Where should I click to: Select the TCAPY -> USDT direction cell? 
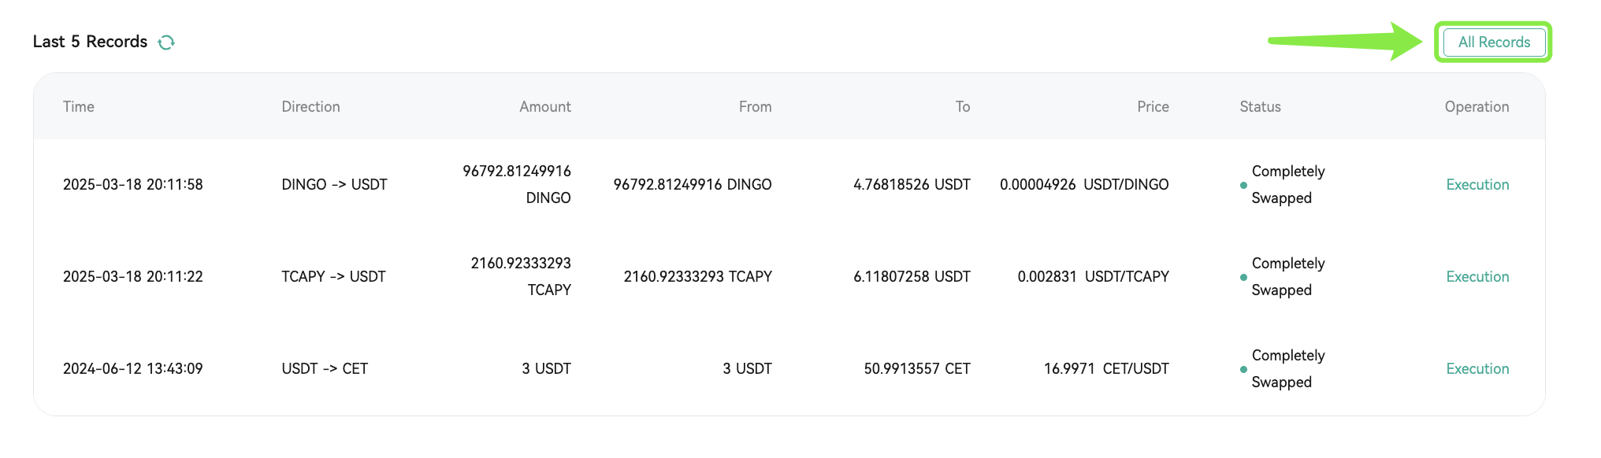click(334, 277)
